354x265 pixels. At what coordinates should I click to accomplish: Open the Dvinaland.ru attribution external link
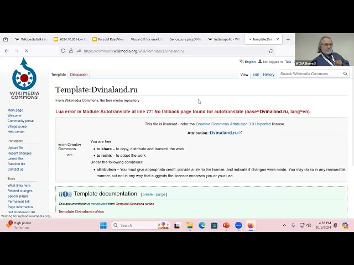coord(226,132)
